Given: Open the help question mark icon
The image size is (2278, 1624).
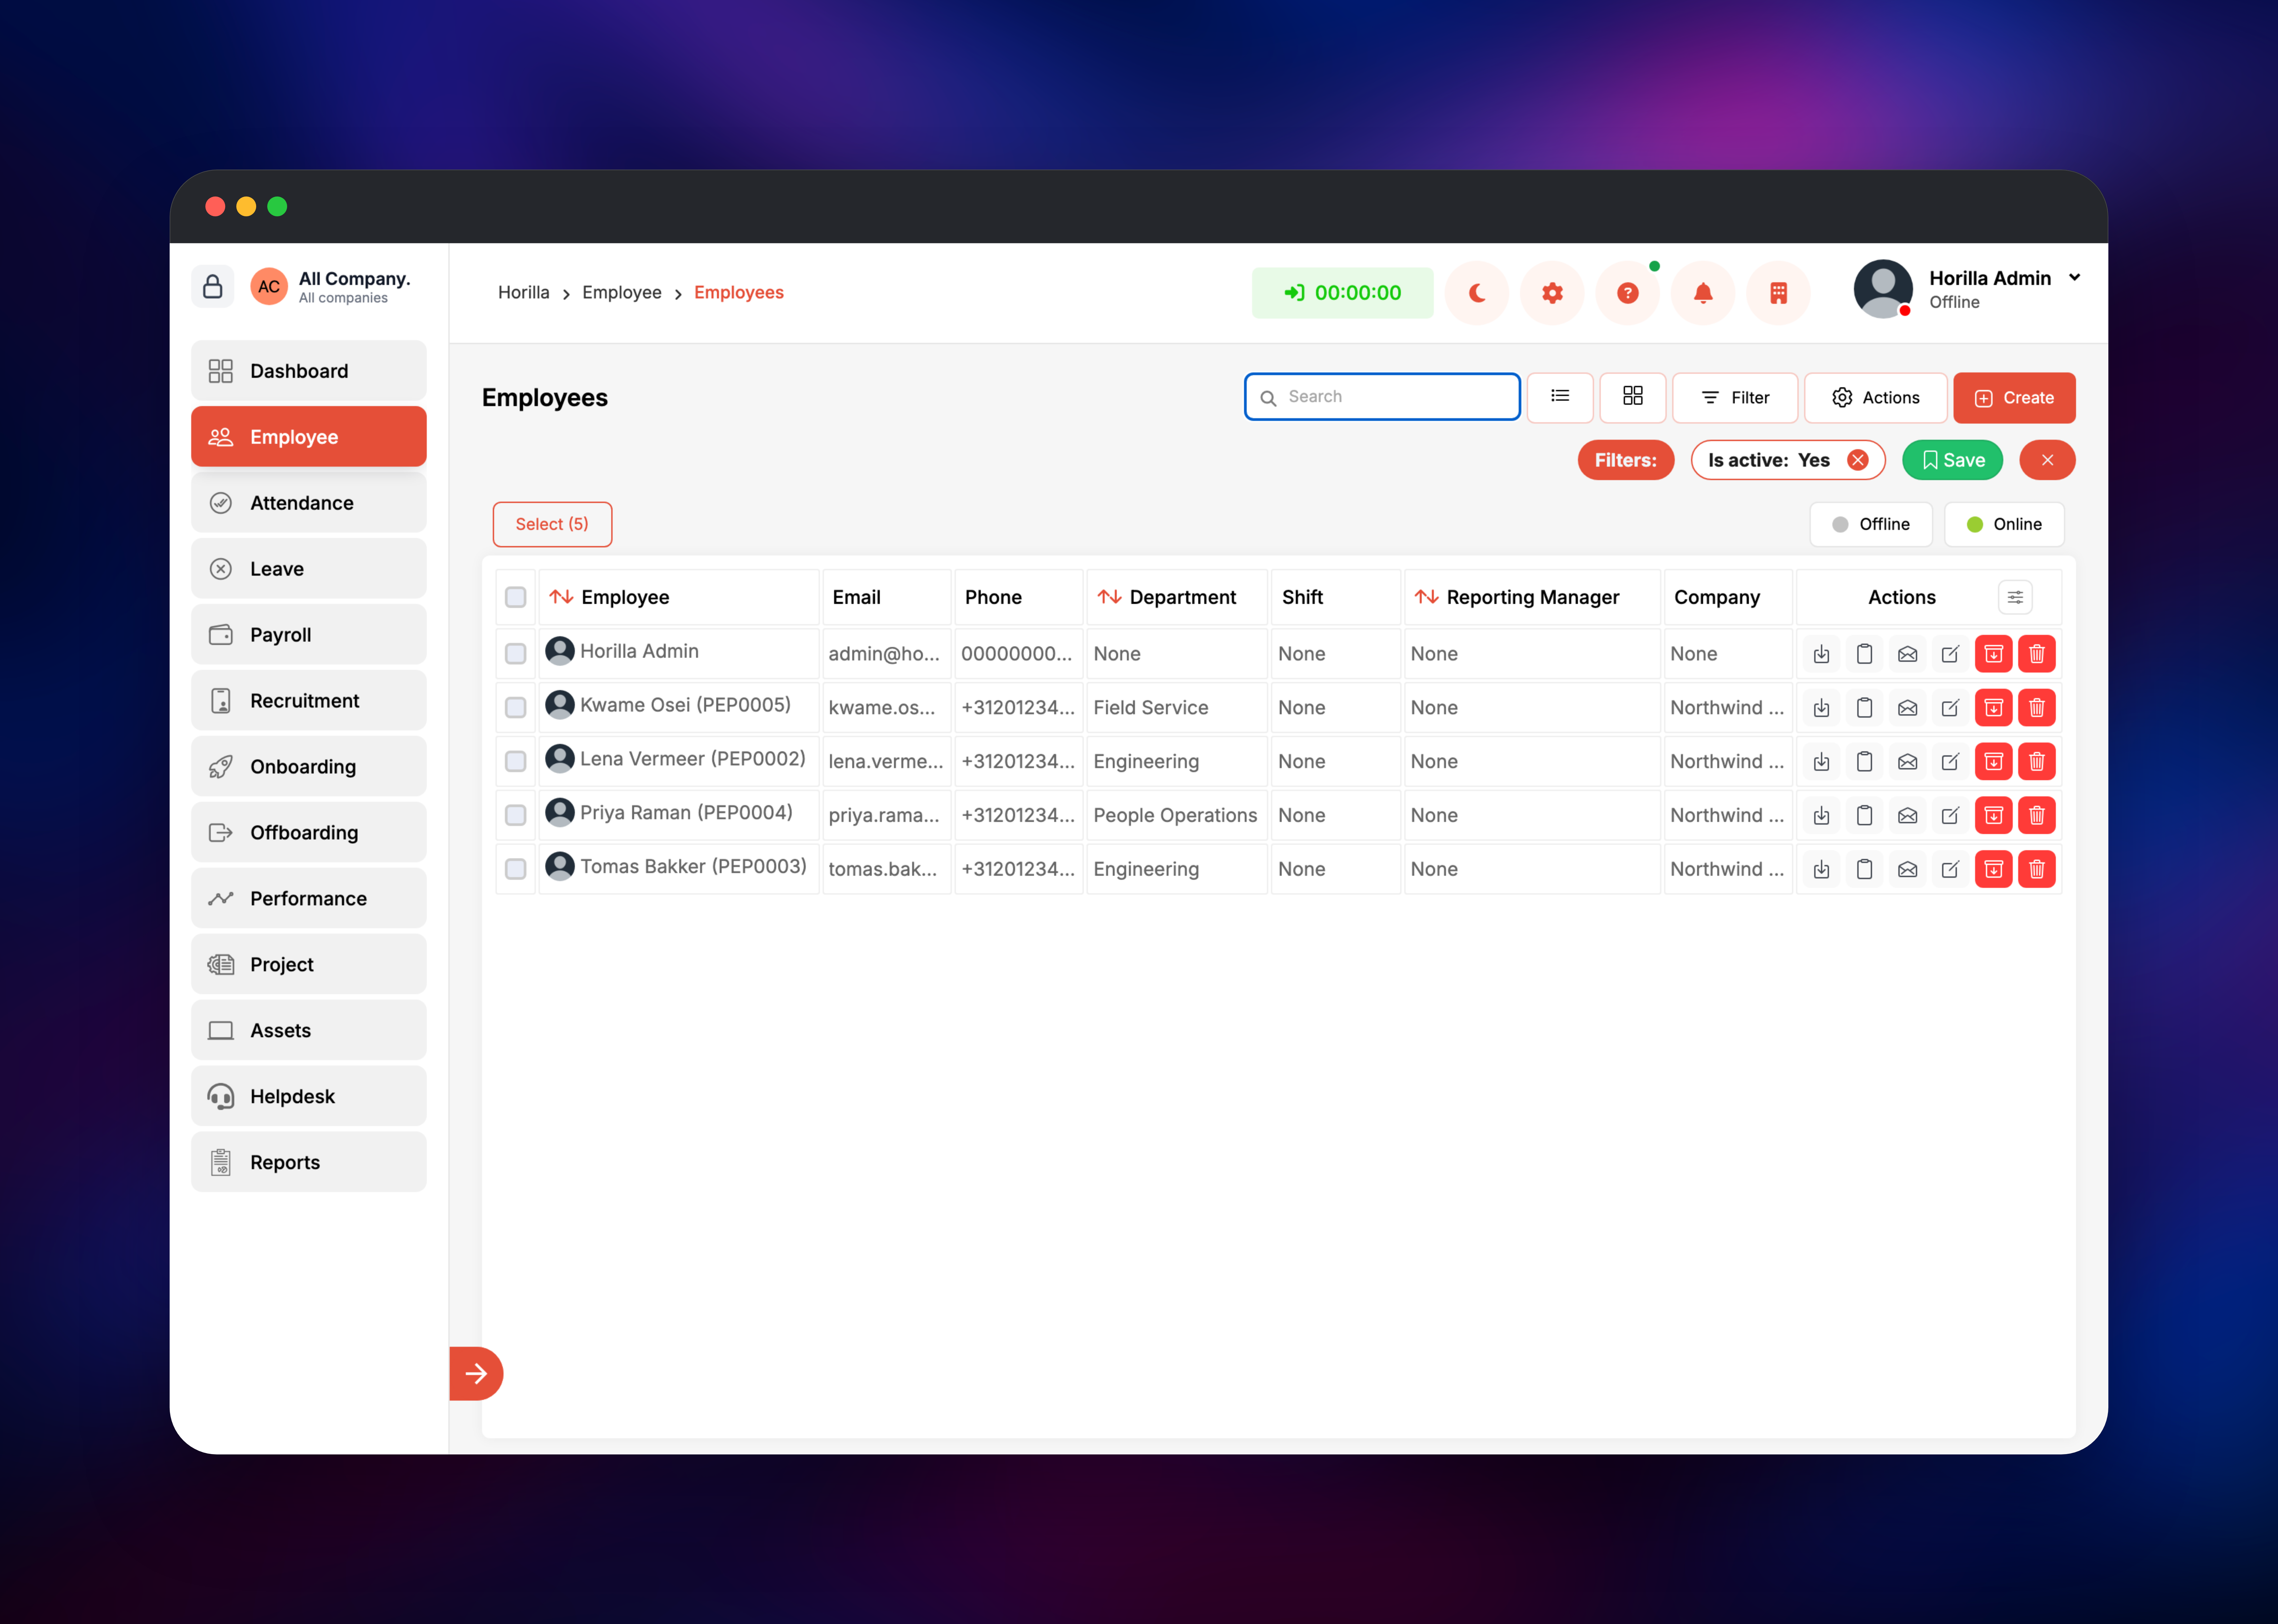Looking at the screenshot, I should pyautogui.click(x=1628, y=293).
